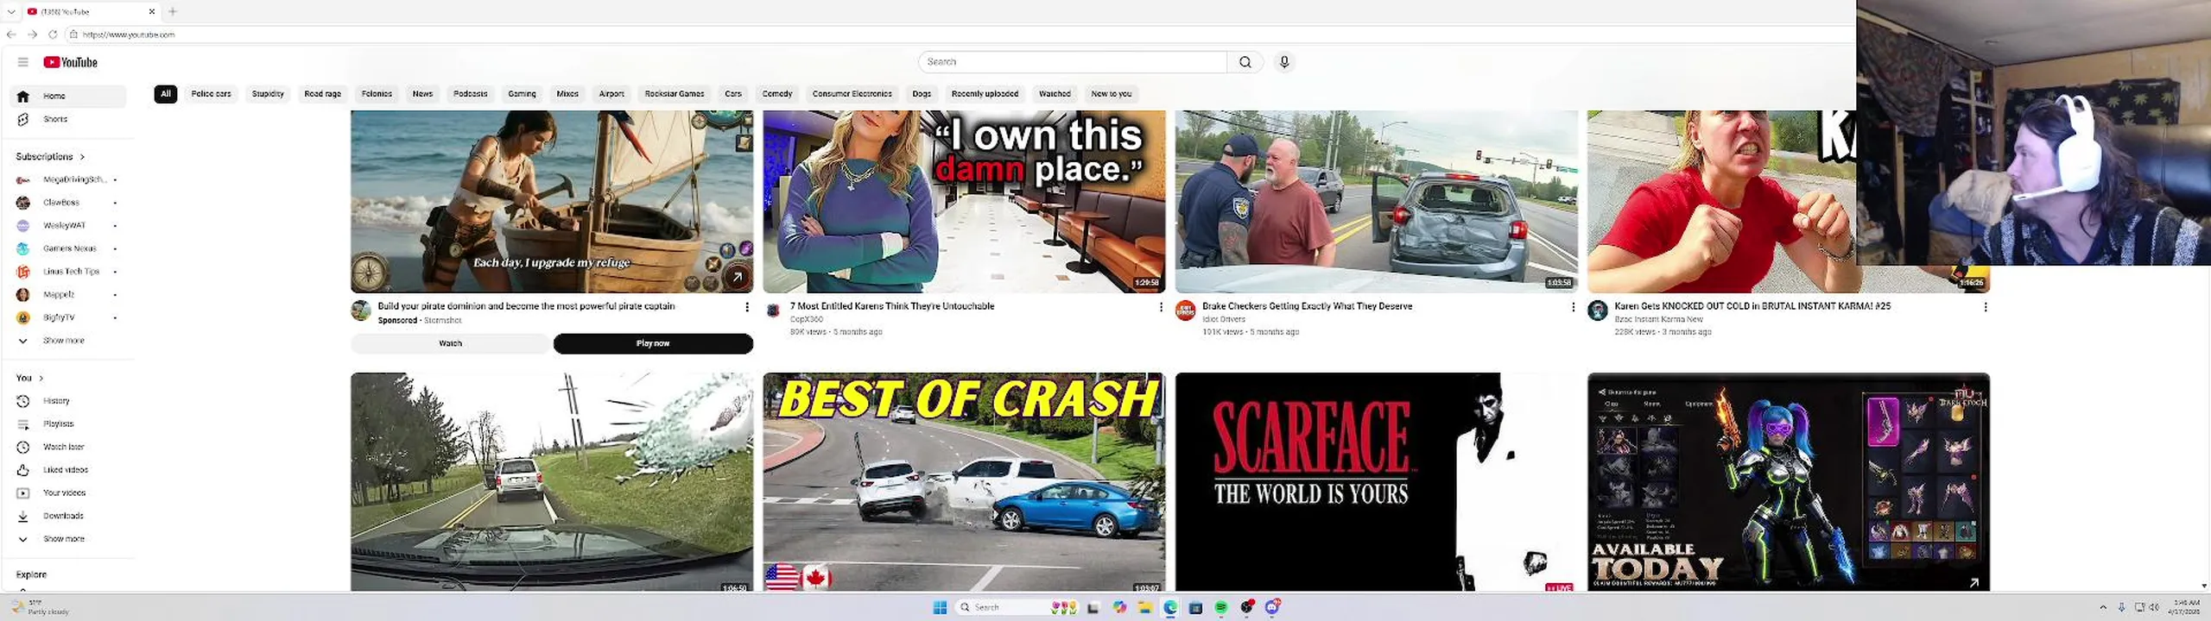Open MegaDrivingSchool subscription channel
Image resolution: width=2211 pixels, height=621 pixels.
coord(68,179)
